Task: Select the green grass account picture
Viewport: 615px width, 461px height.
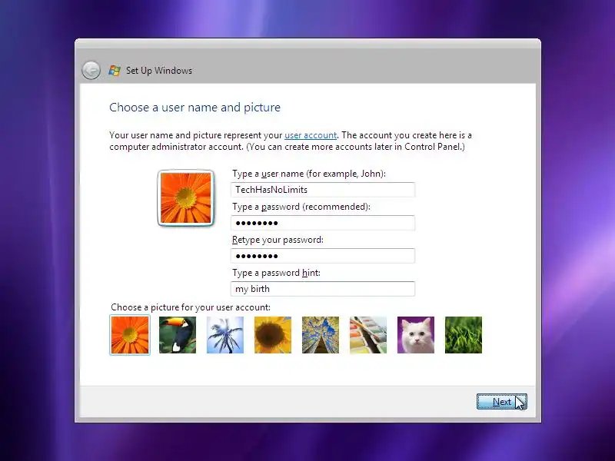Action: coord(464,335)
